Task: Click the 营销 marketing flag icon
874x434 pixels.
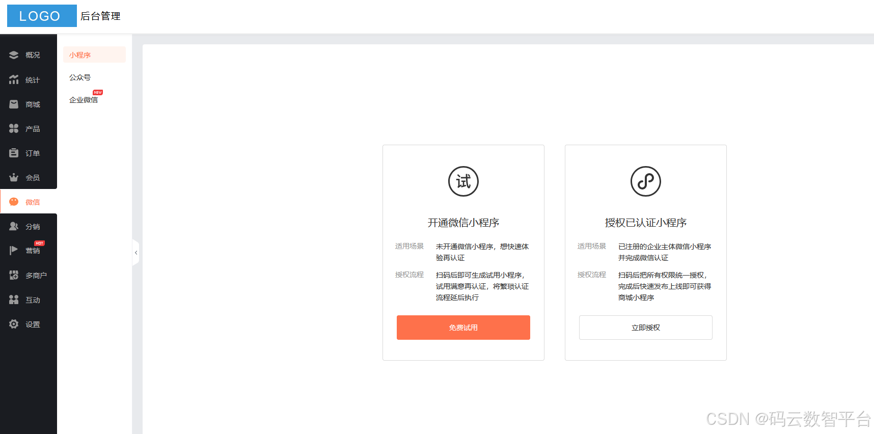Action: click(x=14, y=250)
